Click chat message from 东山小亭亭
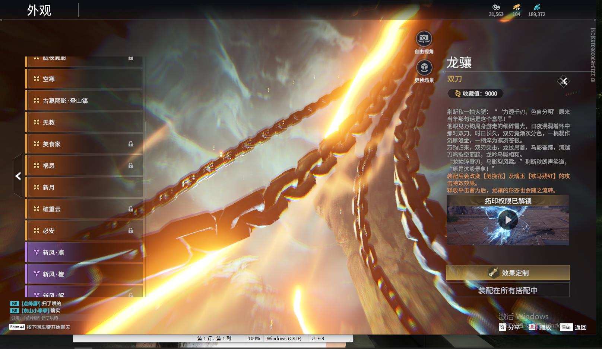Image resolution: width=602 pixels, height=349 pixels. coord(36,311)
